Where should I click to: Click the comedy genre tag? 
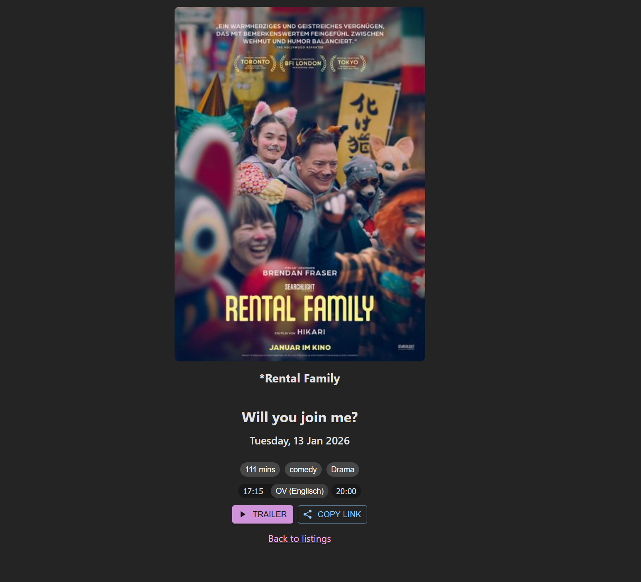coord(303,469)
